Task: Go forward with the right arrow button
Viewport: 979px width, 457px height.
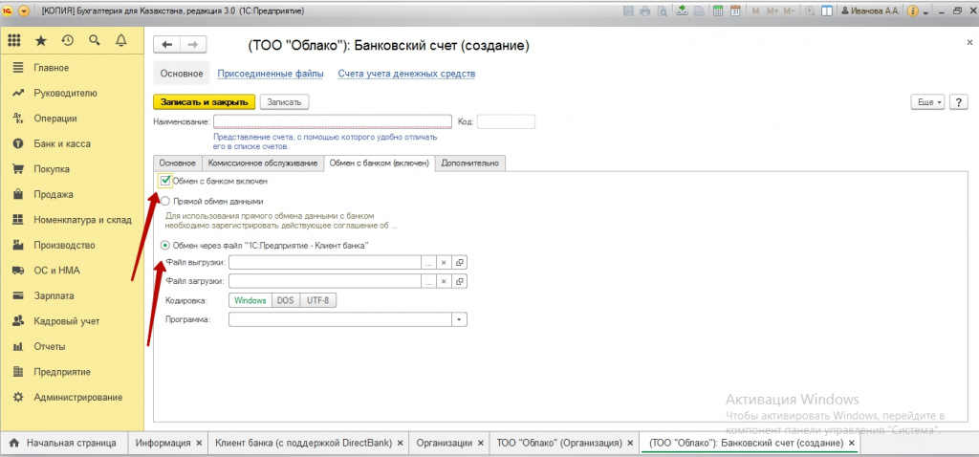Action: 193,45
